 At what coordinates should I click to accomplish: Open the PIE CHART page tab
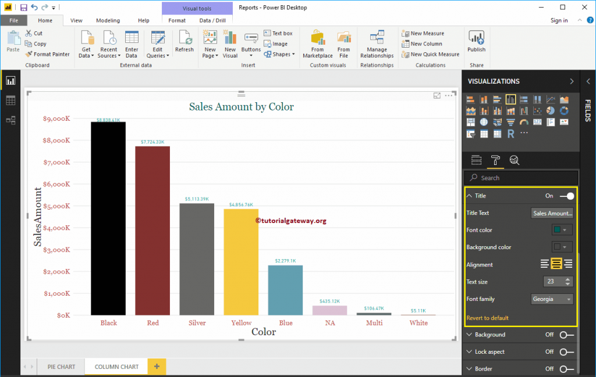tap(61, 367)
